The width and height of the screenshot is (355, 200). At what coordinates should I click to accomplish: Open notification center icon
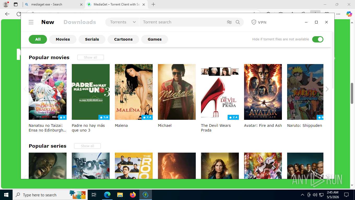click(346, 195)
